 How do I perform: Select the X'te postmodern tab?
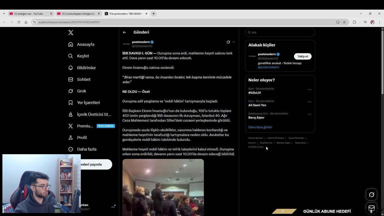click(126, 13)
